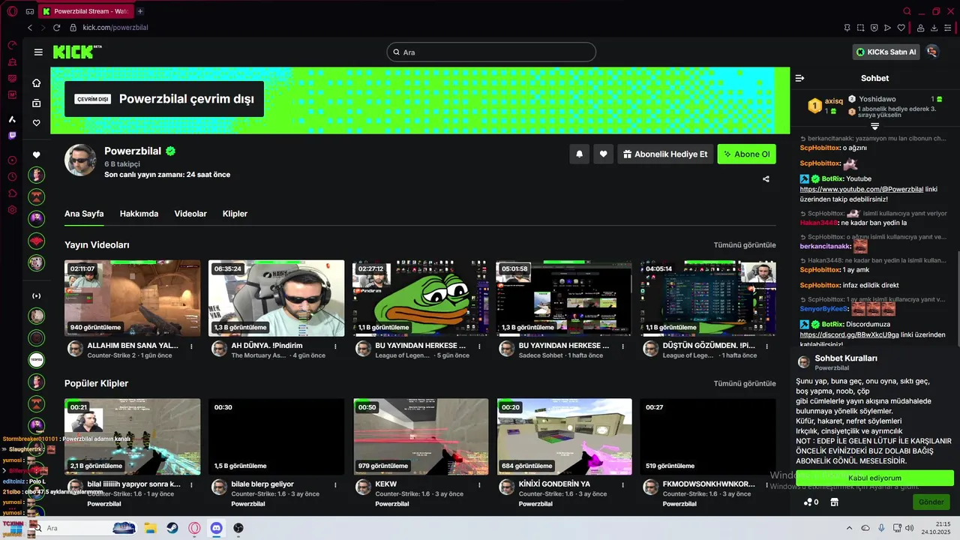Open the Videolar tab

pos(190,214)
